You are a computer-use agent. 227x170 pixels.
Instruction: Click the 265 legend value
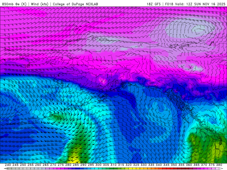tap(45, 165)
